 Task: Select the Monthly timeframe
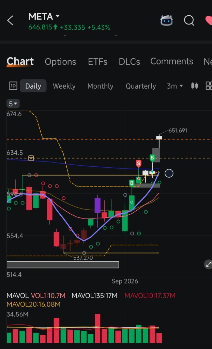[x=100, y=86]
